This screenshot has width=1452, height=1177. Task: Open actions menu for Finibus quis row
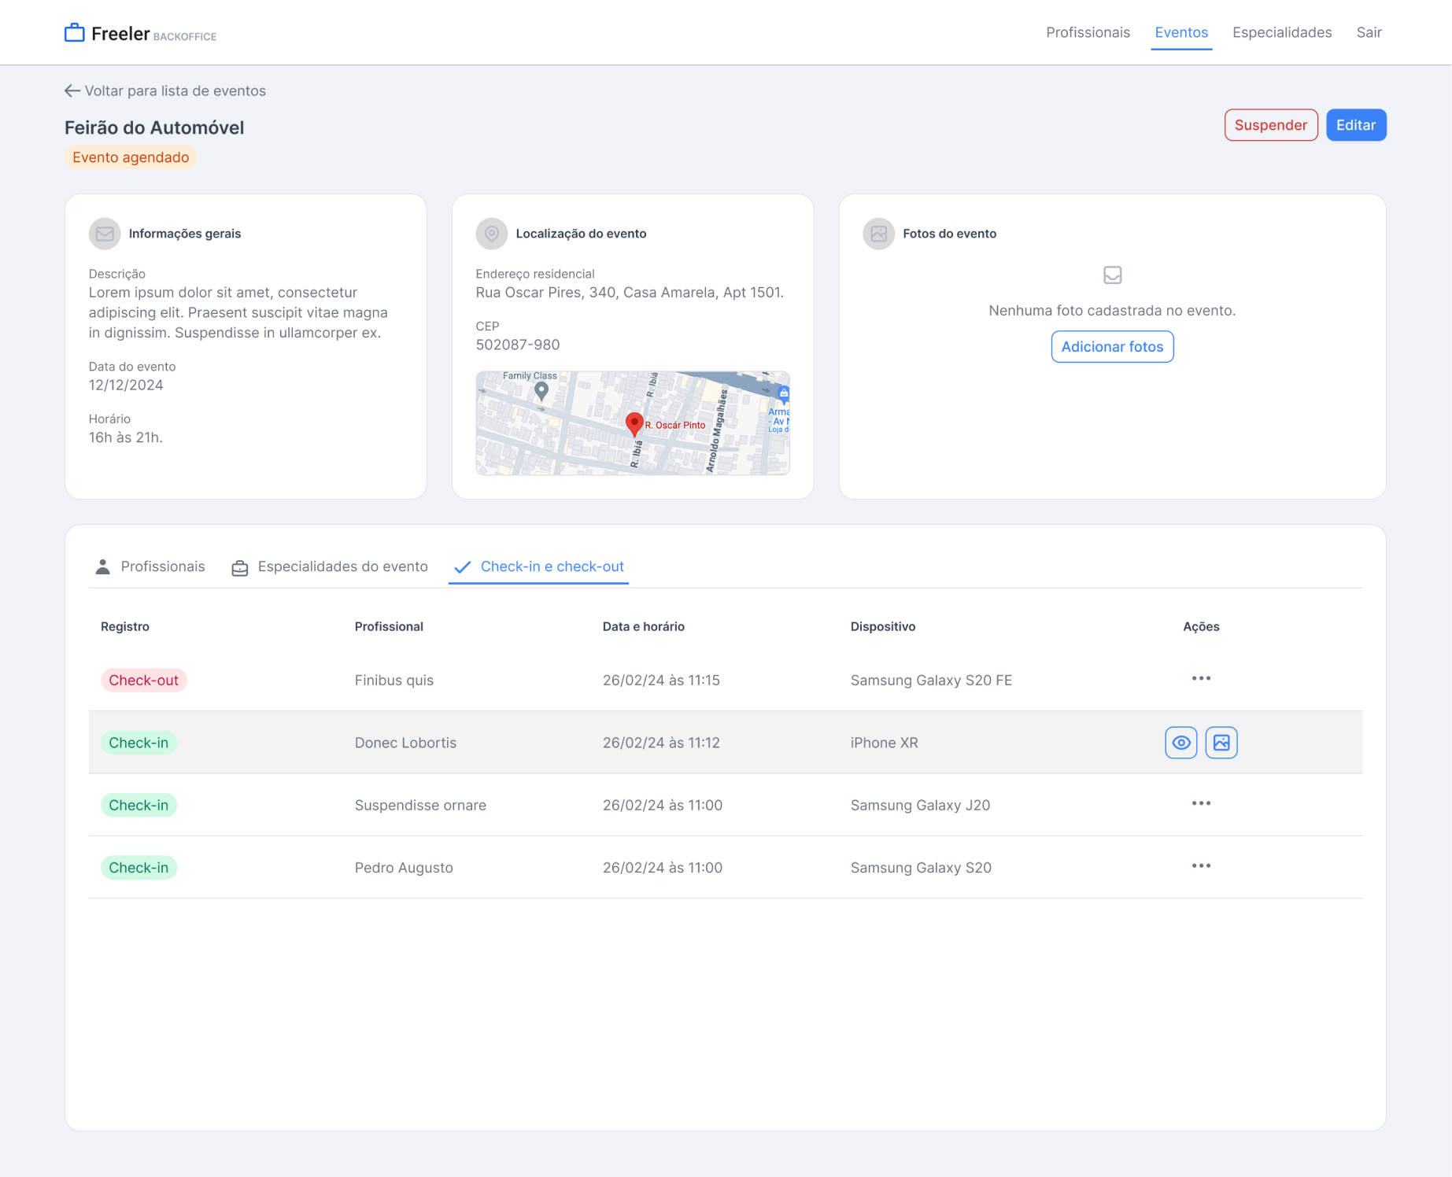click(1201, 678)
